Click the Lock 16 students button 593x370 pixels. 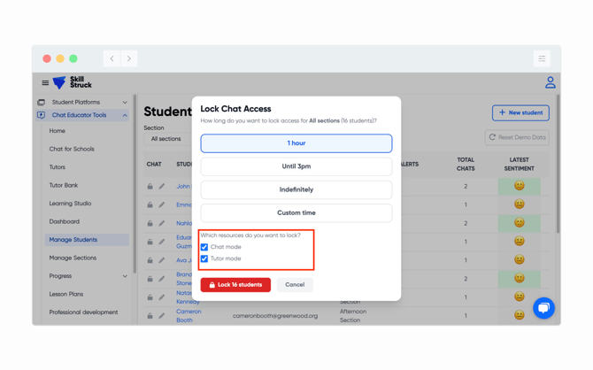coord(235,285)
